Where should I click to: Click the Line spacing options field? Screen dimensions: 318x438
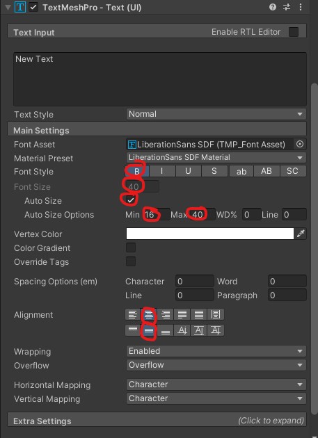click(195, 295)
